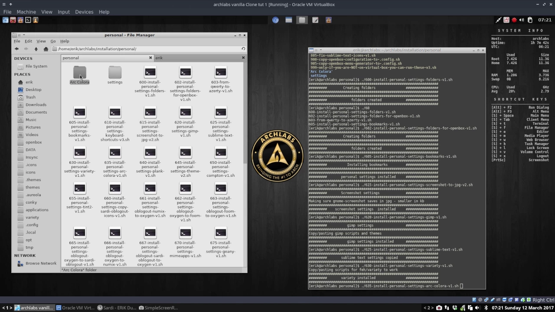Go forward with the File Manager forward arrow
The height and width of the screenshot is (312, 555).
(26, 49)
